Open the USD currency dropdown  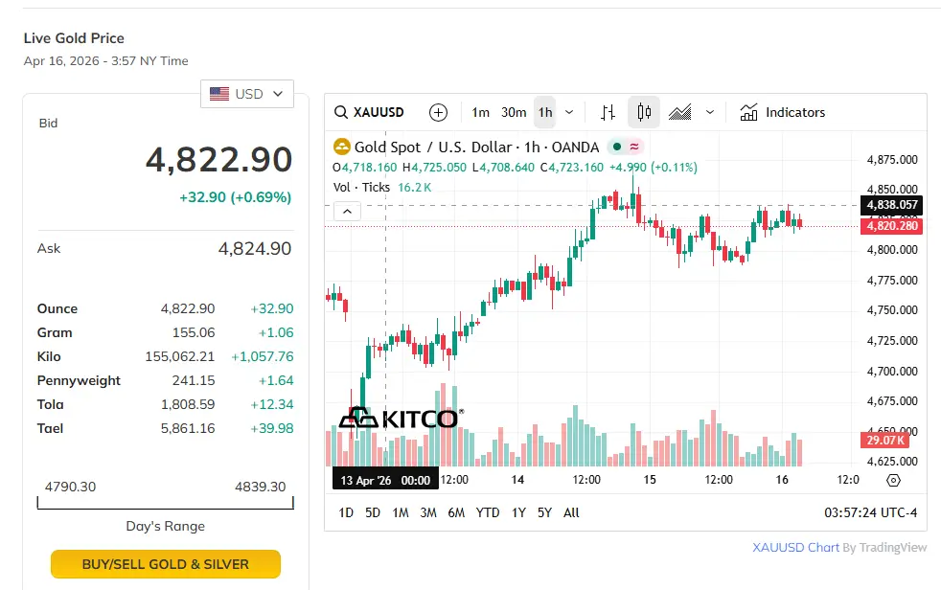pyautogui.click(x=247, y=94)
